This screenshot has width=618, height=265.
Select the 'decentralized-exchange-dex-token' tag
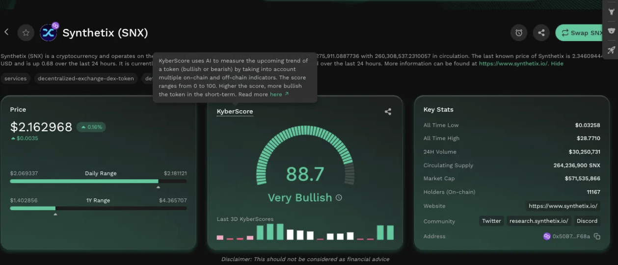86,78
